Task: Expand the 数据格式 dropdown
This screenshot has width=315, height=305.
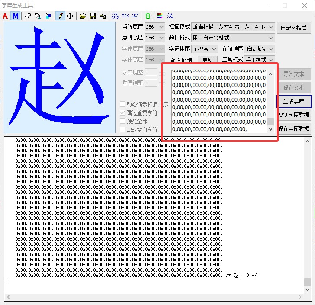Action: tap(233, 38)
